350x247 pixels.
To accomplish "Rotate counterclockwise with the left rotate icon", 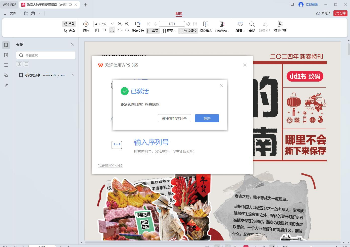I will (x=120, y=30).
